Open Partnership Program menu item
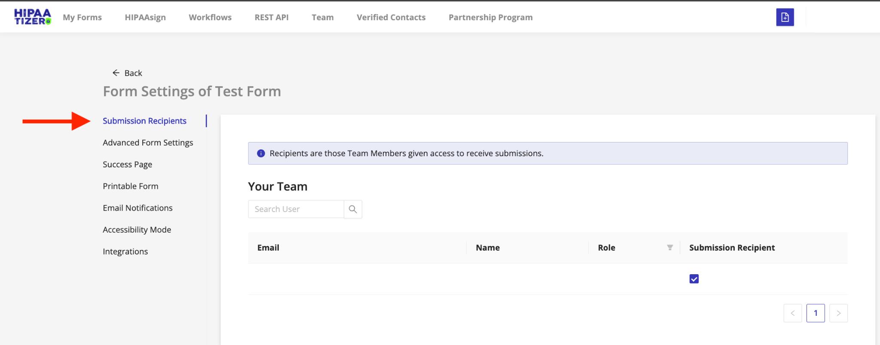Screen dimensions: 880x345 (x=491, y=17)
